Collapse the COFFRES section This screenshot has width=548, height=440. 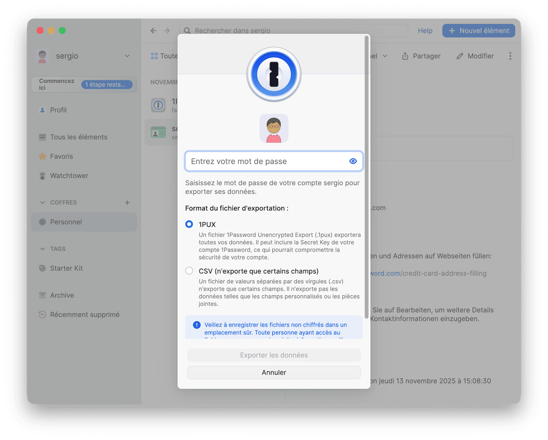43,203
